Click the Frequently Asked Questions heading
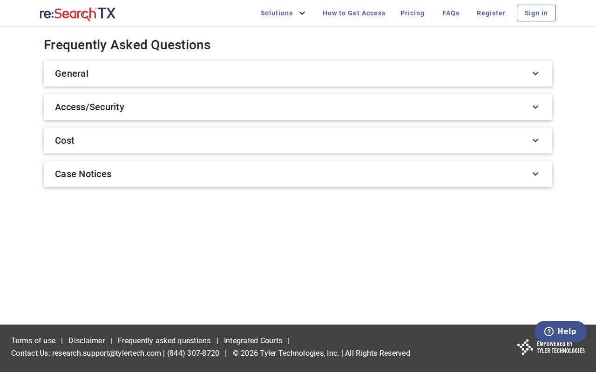Screen dimensions: 596x372 point(127,45)
